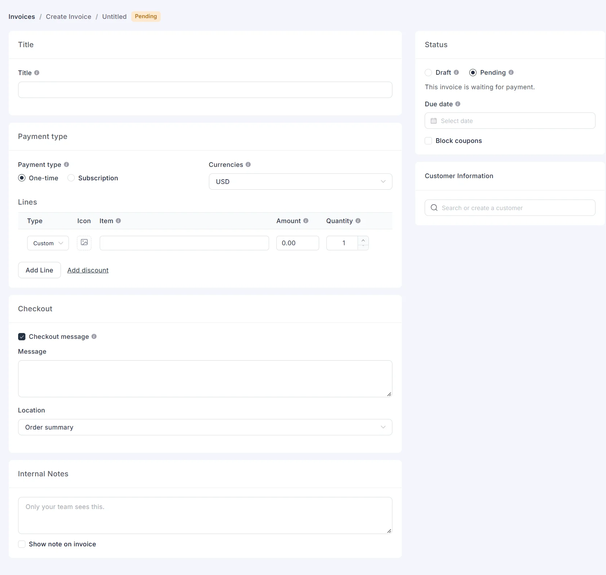This screenshot has height=575, width=606.
Task: Select the Subscription payment type
Action: pos(71,178)
